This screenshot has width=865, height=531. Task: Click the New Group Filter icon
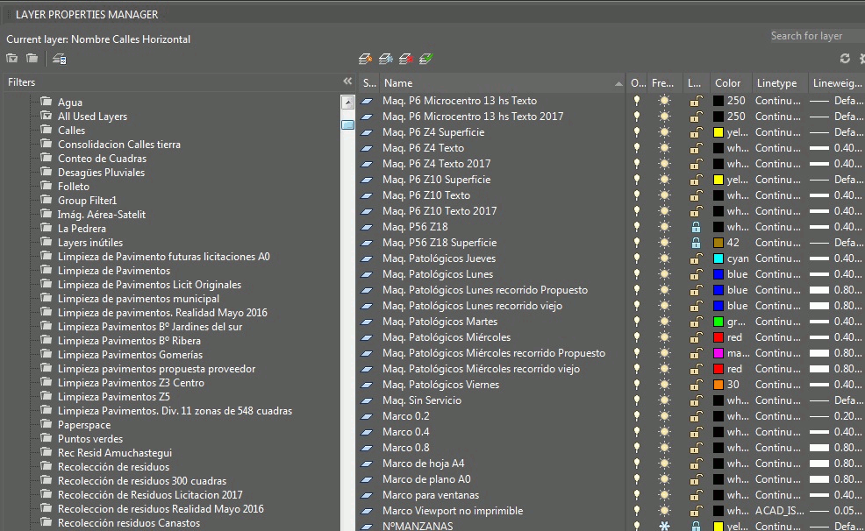pyautogui.click(x=32, y=59)
